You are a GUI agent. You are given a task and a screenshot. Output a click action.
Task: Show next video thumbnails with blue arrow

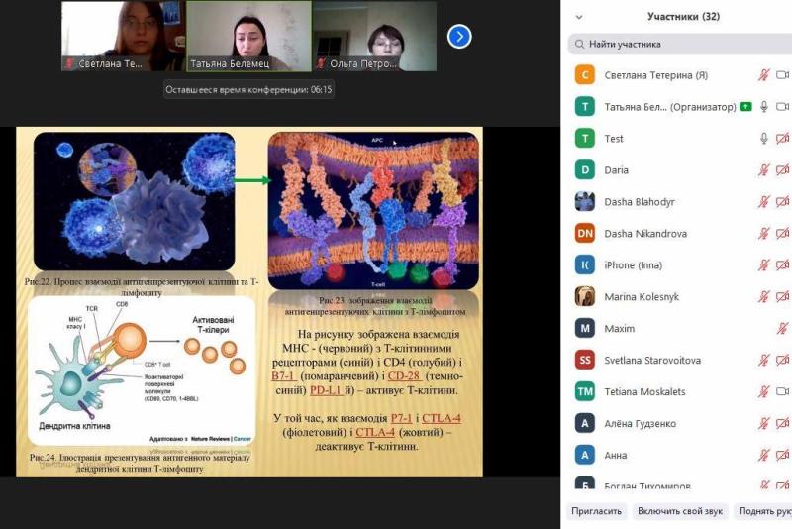(459, 37)
